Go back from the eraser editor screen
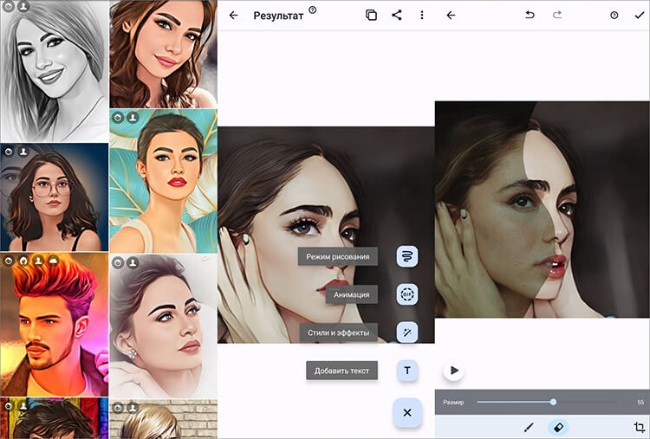The image size is (650, 439). tap(451, 16)
